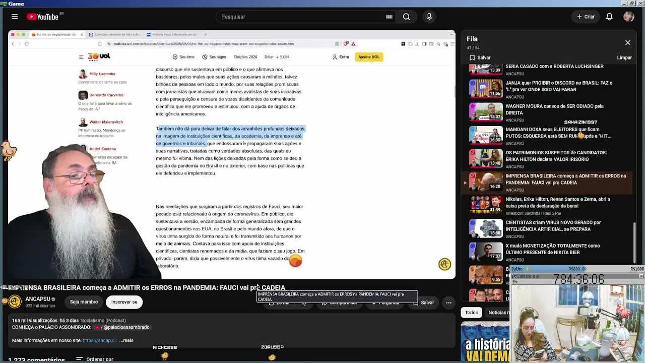This screenshot has width=645, height=363.
Task: Click Seu time in UOL header
Action: 183,57
